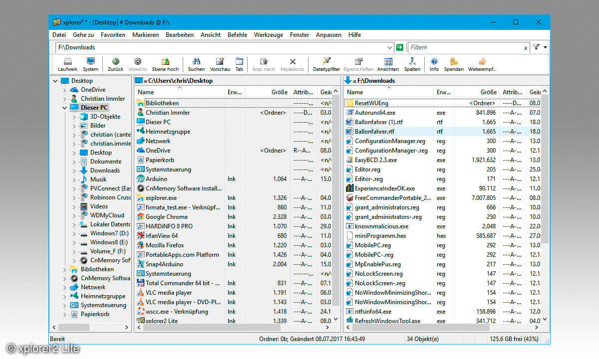Click the F:\Downloads address field
Viewport: 599px width, 359px height.
[221, 47]
